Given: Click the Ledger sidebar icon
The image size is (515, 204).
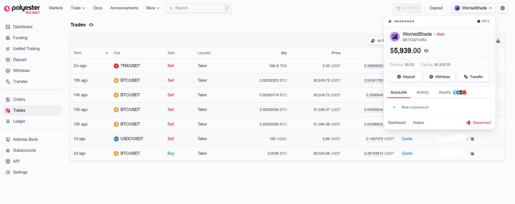Looking at the screenshot, I should (x=8, y=122).
